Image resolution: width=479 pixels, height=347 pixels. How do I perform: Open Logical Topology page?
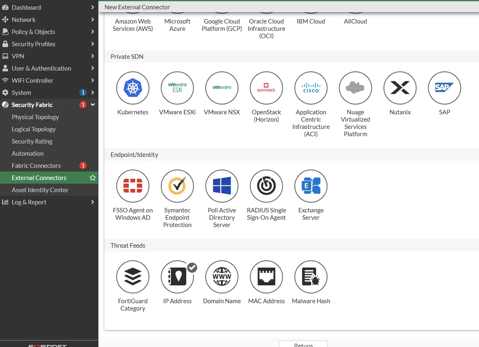click(x=49, y=129)
